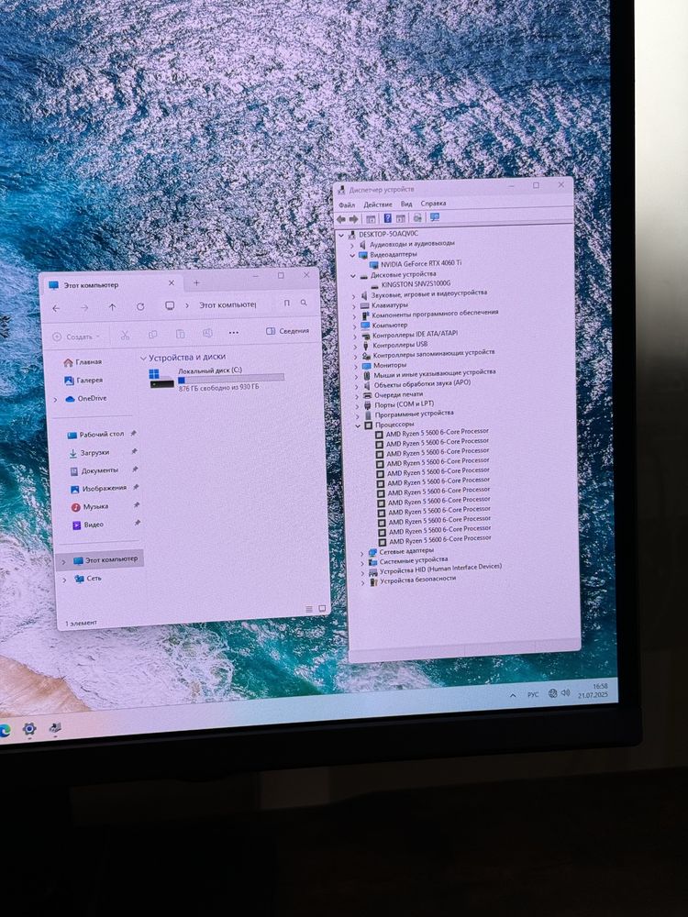Add a new Explorer tab with plus
Screen dimensions: 688x917
coord(196,283)
